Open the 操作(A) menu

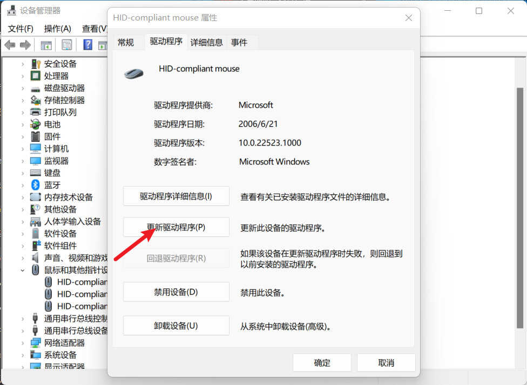pyautogui.click(x=57, y=29)
